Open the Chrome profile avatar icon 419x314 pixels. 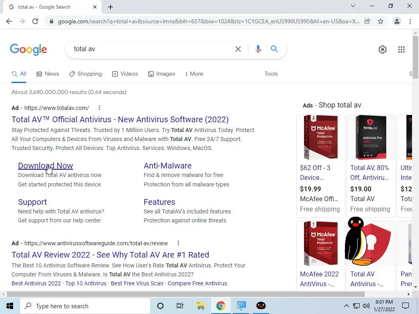(x=397, y=21)
